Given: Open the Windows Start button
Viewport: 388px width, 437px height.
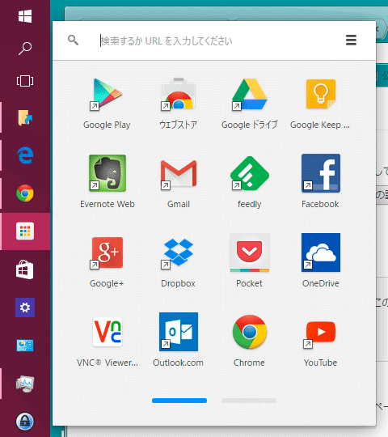Looking at the screenshot, I should pyautogui.click(x=25, y=16).
